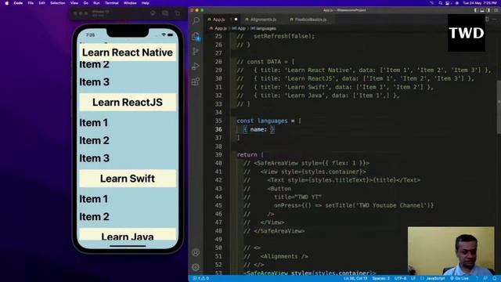Click the JavaScript language mode in status bar
The image size is (501, 282).
pyautogui.click(x=435, y=279)
